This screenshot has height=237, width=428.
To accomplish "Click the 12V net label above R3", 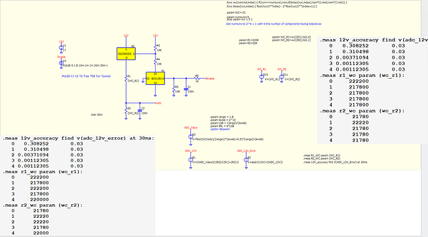I will coord(155,36).
